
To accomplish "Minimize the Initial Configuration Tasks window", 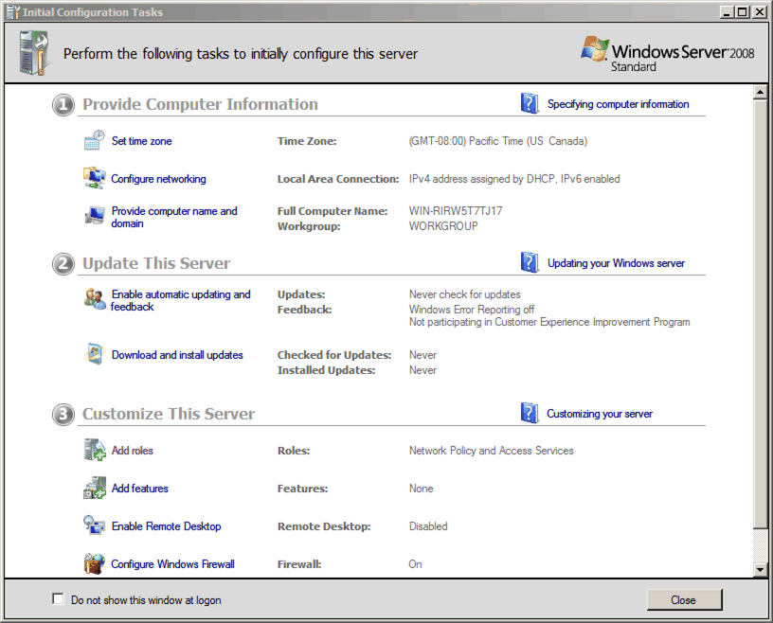I will click(x=727, y=11).
